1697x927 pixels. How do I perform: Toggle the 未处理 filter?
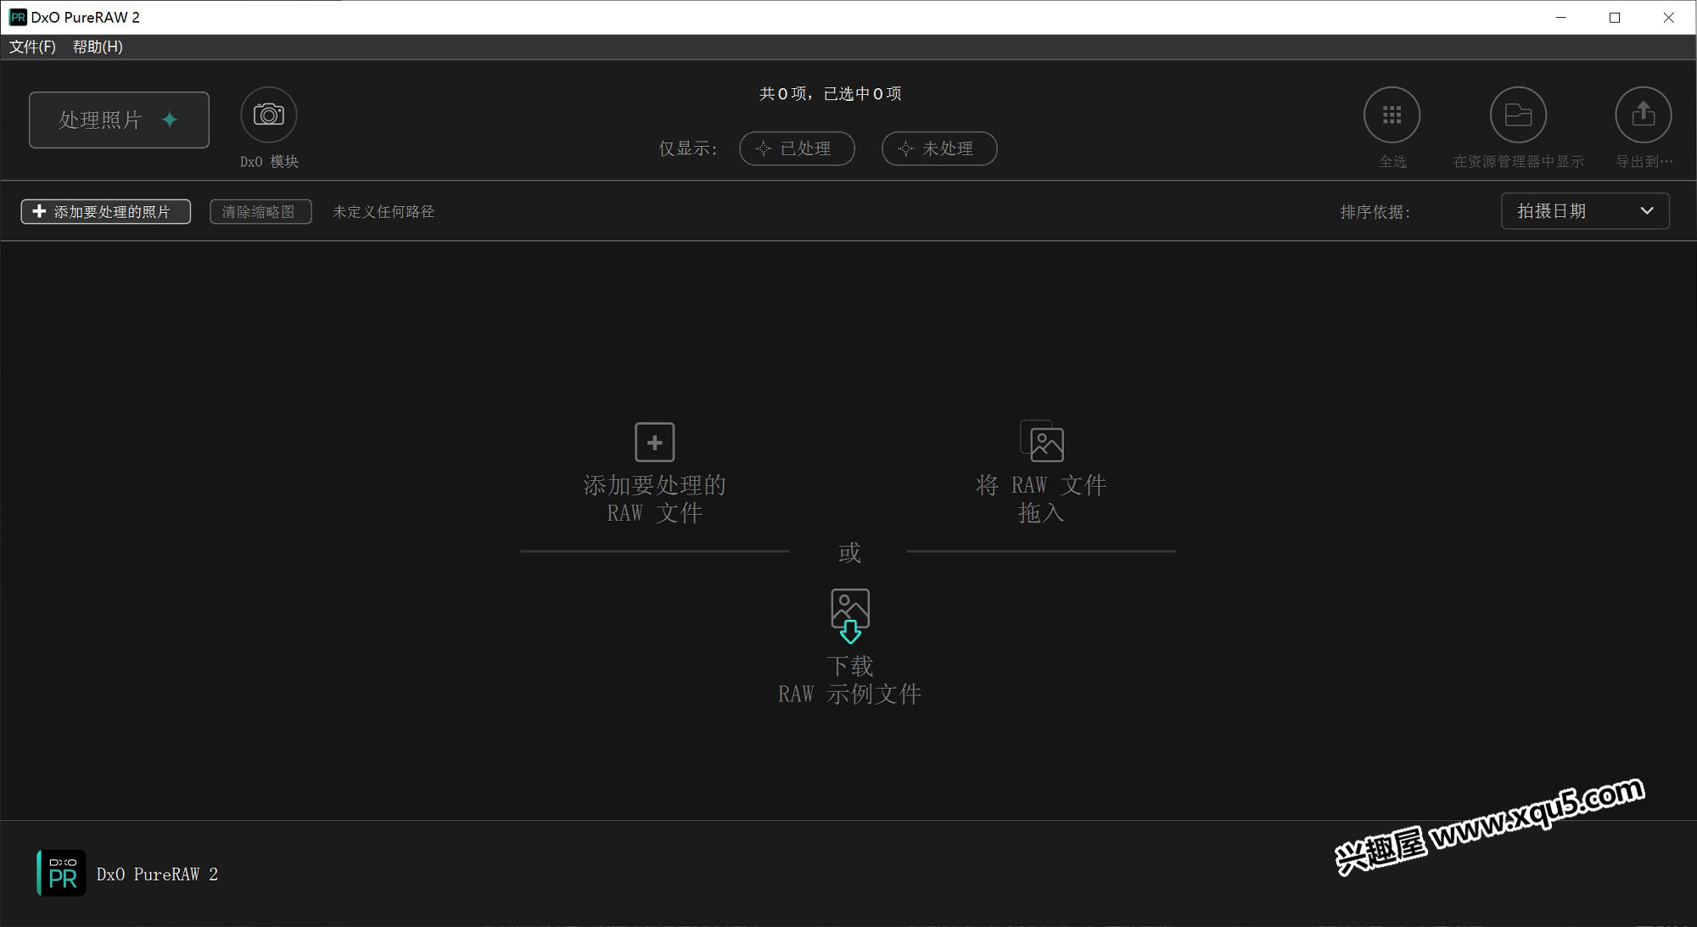(x=939, y=148)
